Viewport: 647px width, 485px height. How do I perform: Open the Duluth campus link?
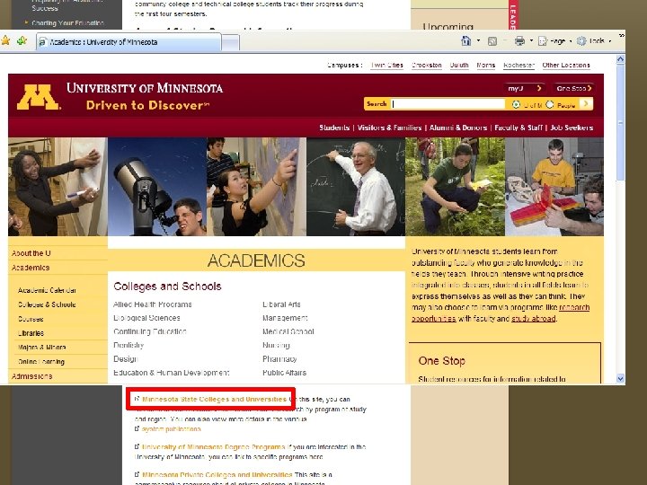pyautogui.click(x=459, y=66)
